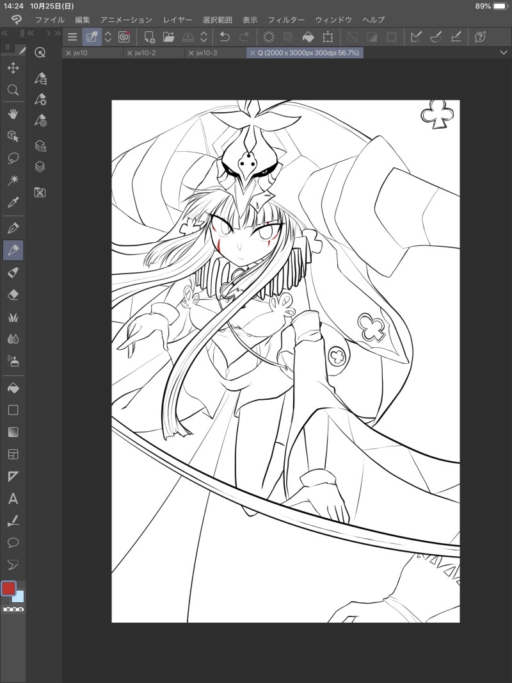512x683 pixels.
Task: Select the Figure rectangle tool
Action: point(13,410)
